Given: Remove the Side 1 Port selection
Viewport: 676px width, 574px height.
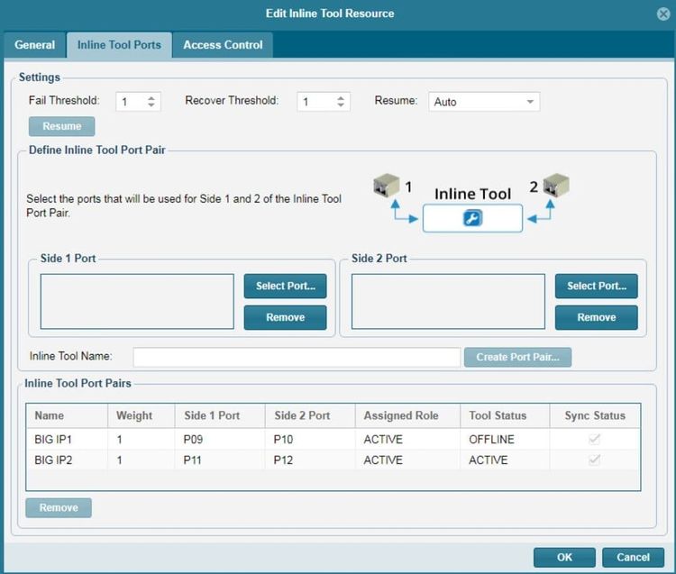Looking at the screenshot, I should [x=285, y=317].
